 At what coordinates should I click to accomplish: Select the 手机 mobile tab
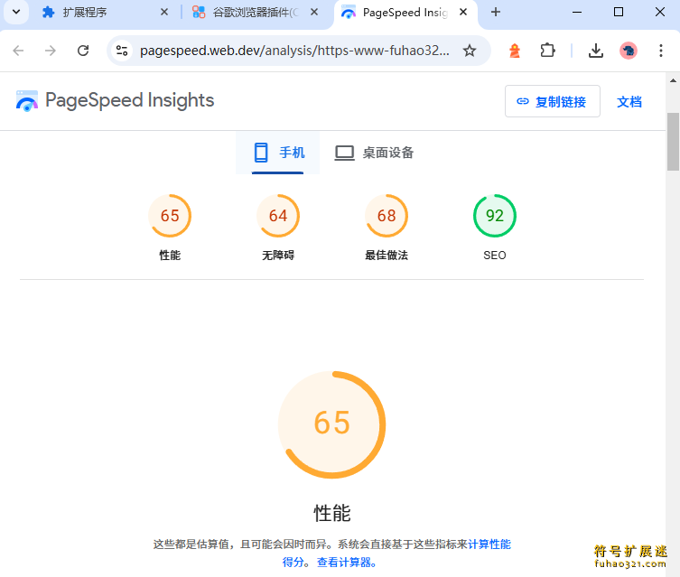[277, 153]
